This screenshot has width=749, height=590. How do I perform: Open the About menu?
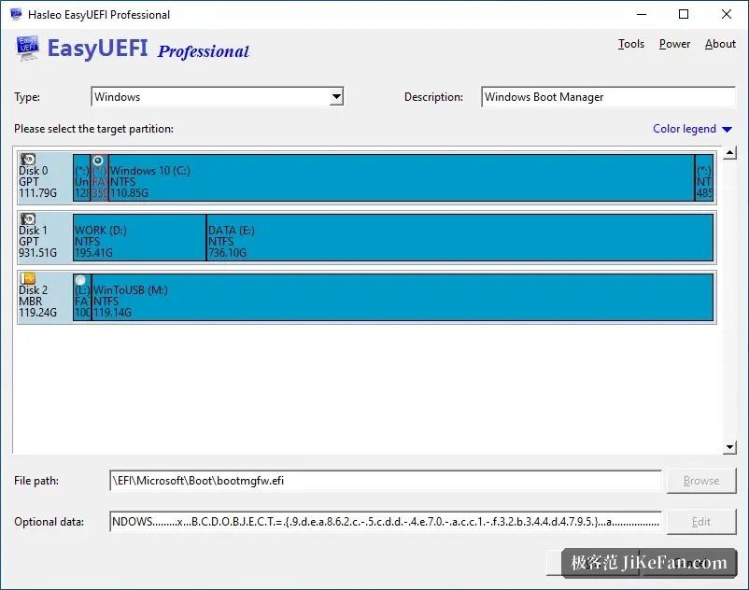click(720, 44)
